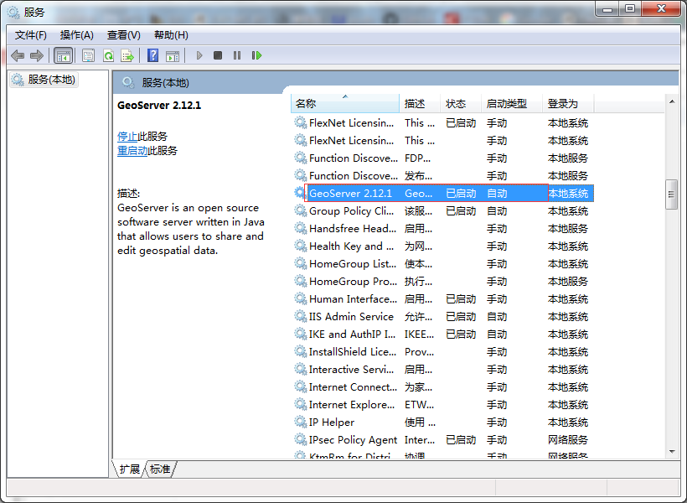Click 网络服务 in IPsec Policy Agent row
Image resolution: width=687 pixels, height=503 pixels.
(x=568, y=439)
